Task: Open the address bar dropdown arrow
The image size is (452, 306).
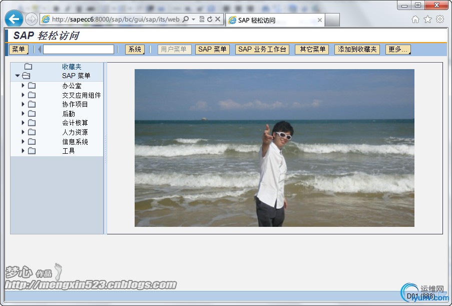Action: pos(193,20)
